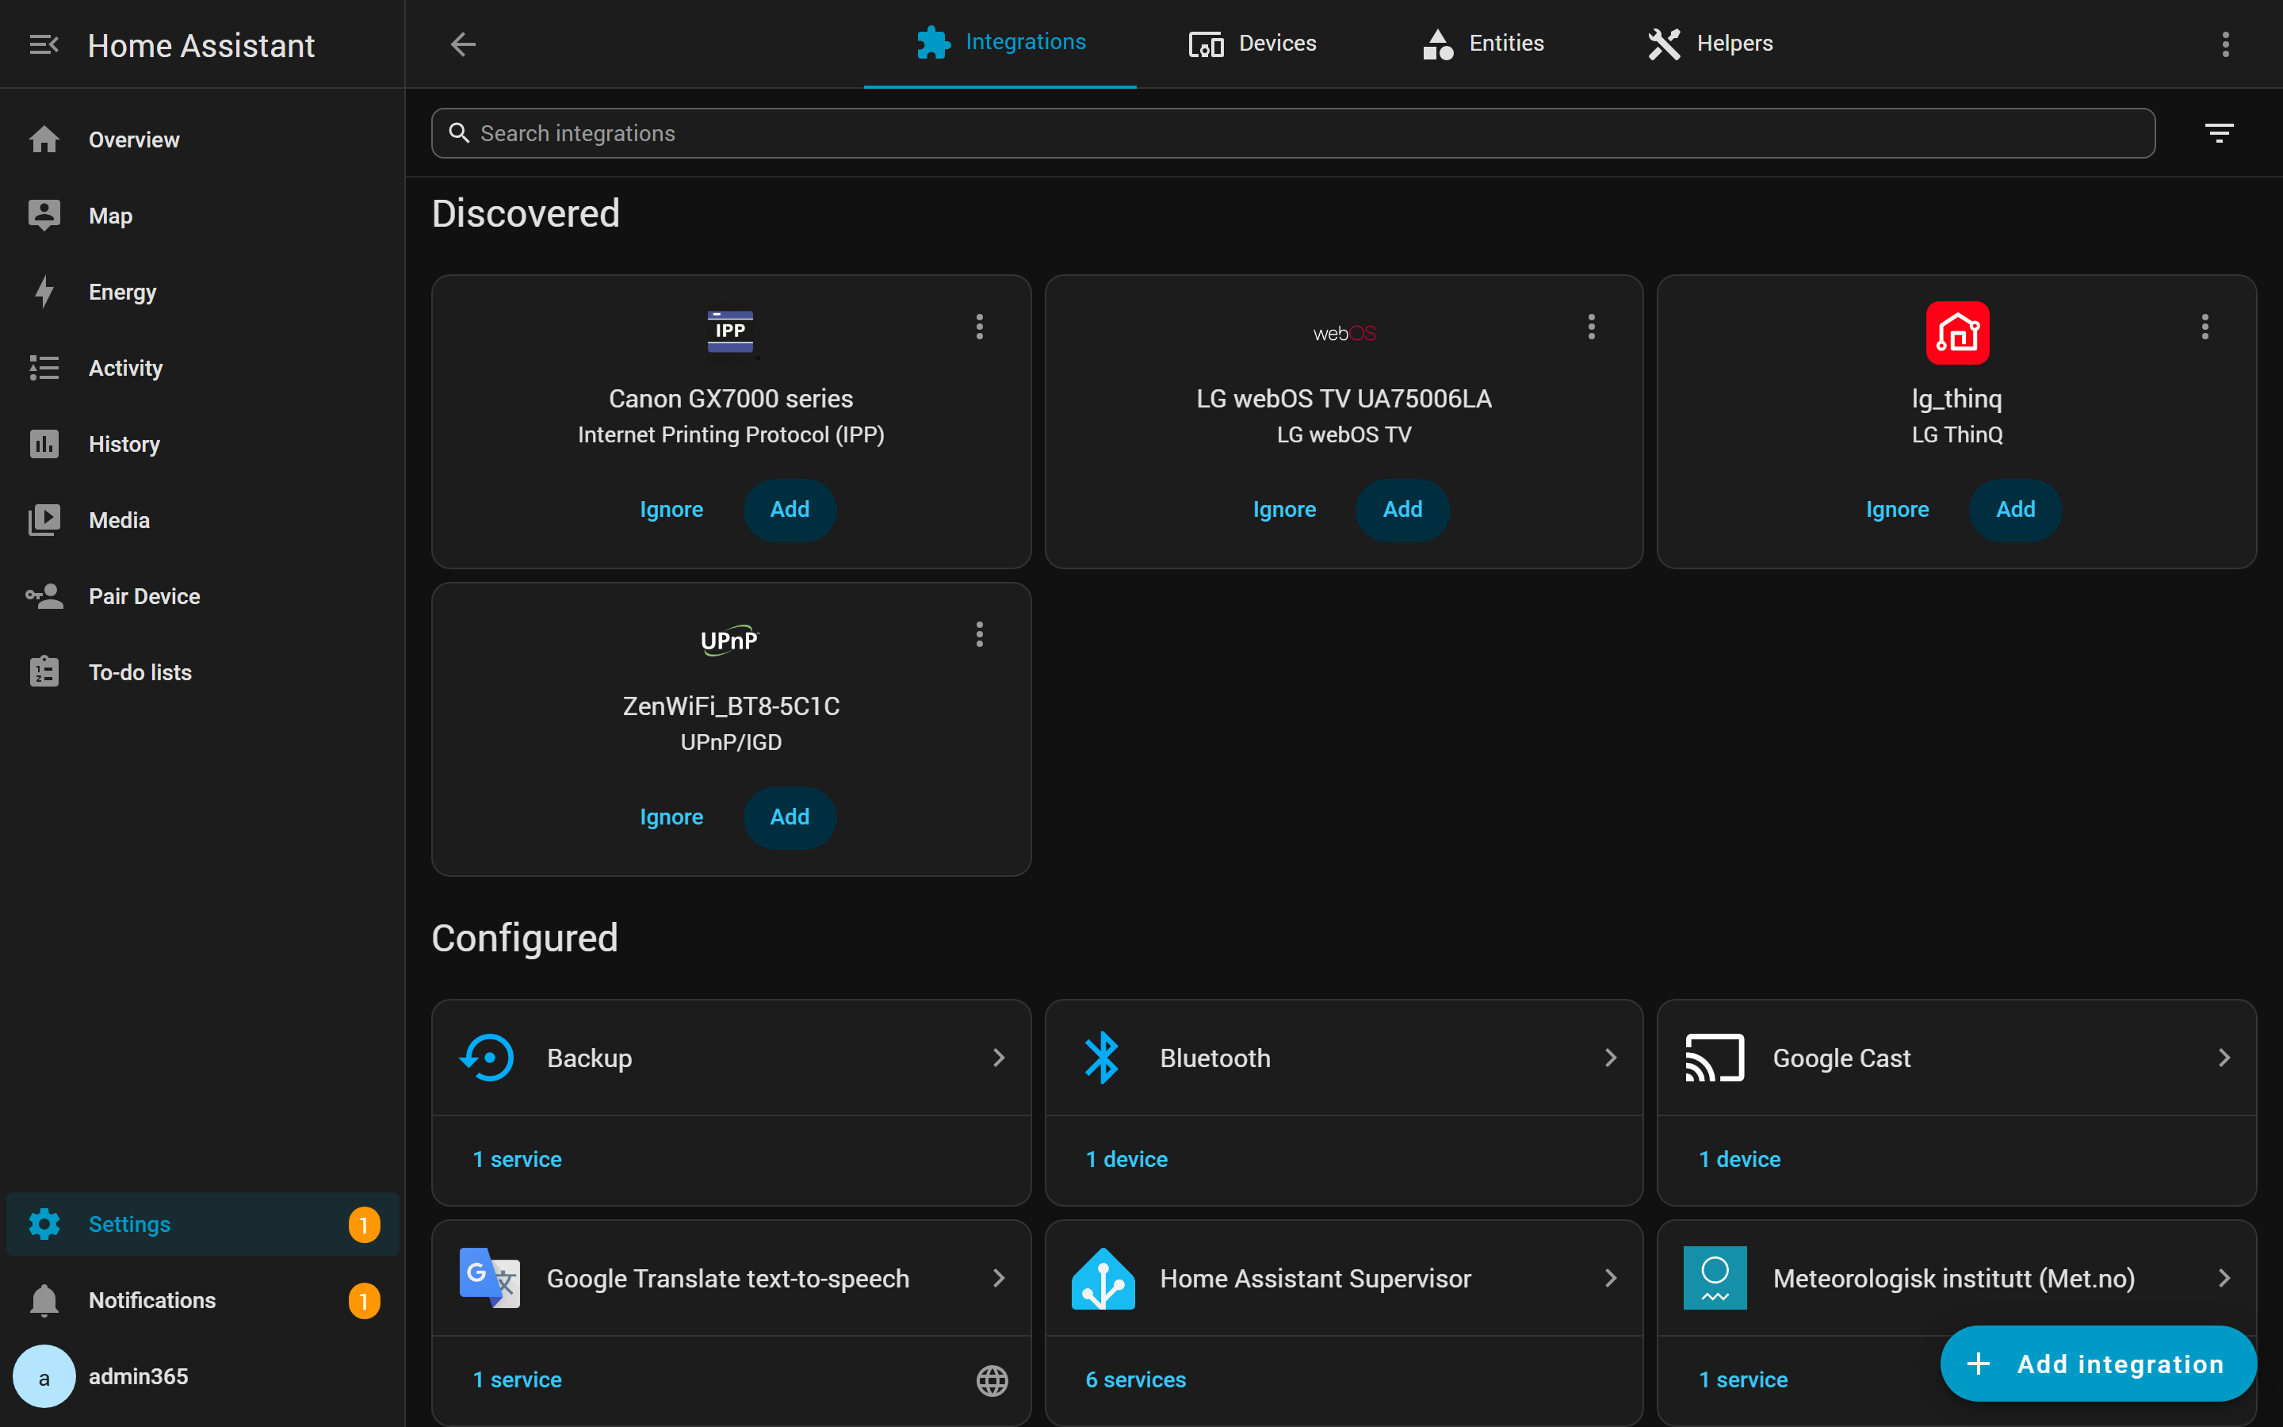Open Settings in the sidebar
The height and width of the screenshot is (1427, 2283).
coord(202,1224)
